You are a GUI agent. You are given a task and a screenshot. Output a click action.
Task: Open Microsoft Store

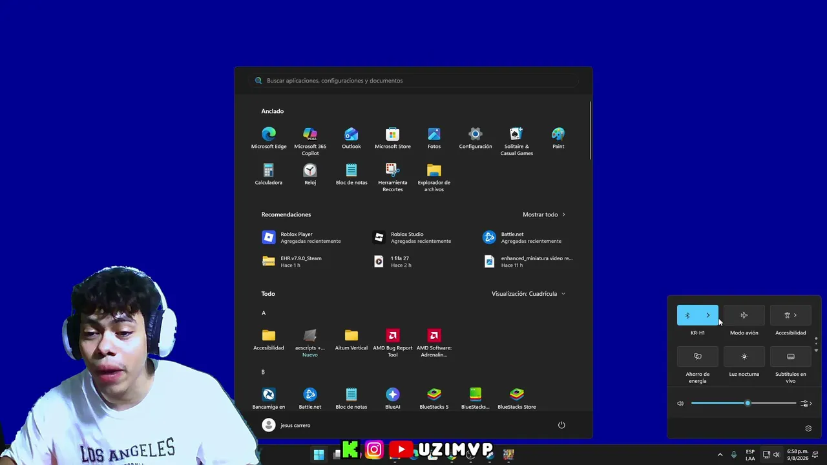pos(393,138)
